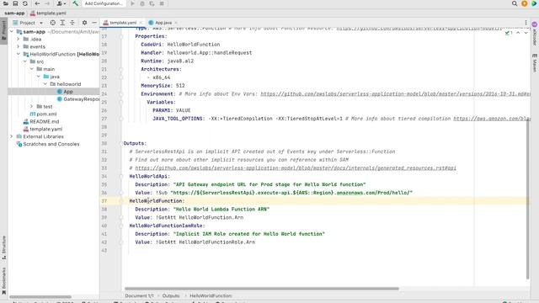
Task: Go to next highlighted problem arrow
Action: click(526, 33)
